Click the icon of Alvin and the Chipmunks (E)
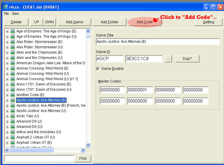The width and height of the screenshot is (224, 165). (13, 52)
